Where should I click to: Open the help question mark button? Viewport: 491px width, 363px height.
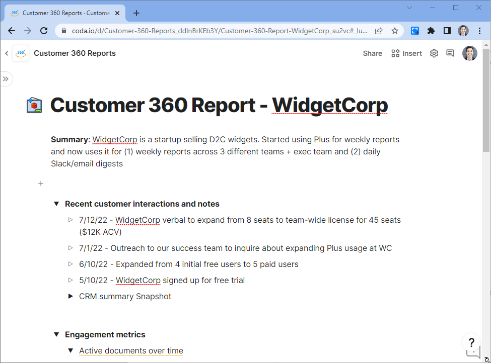(x=471, y=342)
